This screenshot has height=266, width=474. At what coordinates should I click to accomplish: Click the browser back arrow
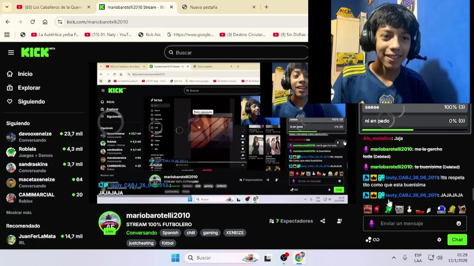pos(8,22)
